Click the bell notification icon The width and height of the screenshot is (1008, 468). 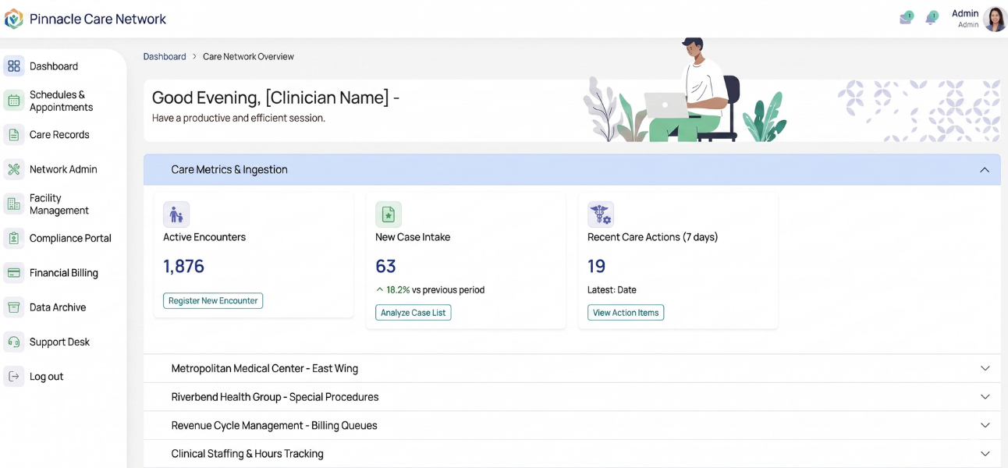pyautogui.click(x=932, y=17)
